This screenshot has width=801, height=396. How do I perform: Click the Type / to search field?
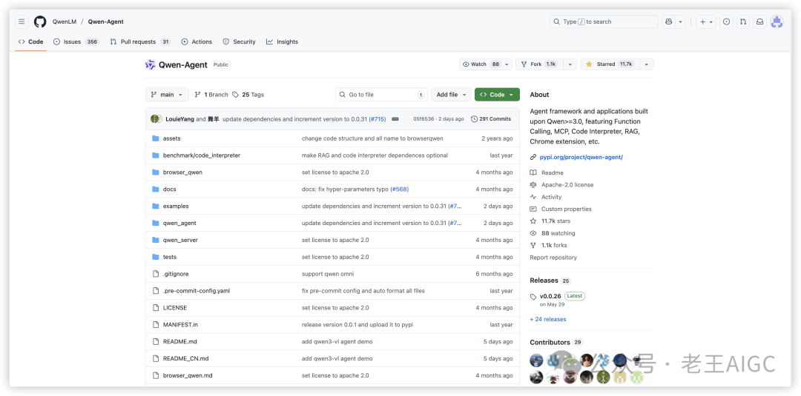tap(604, 22)
